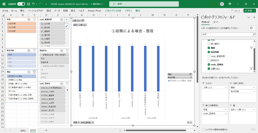This screenshot has width=258, height=133.
Task: Toggle multi-select on the 年度 slicer
Action: point(29,20)
